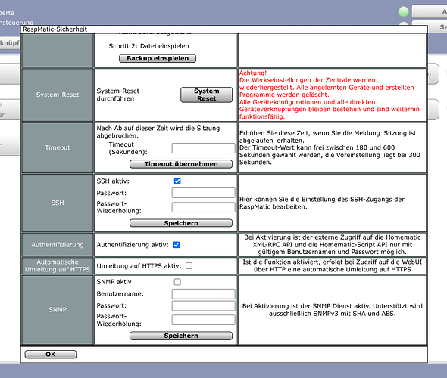Enable Umleitung auf HTTPS aktiv checkbox
The image size is (447, 378).
pyautogui.click(x=189, y=265)
